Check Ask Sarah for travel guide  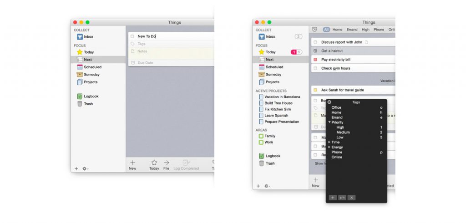[315, 90]
